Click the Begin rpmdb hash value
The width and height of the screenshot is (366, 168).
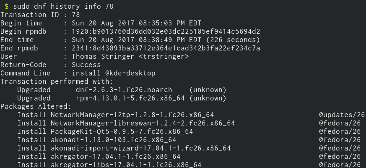pyautogui.click(x=166, y=32)
